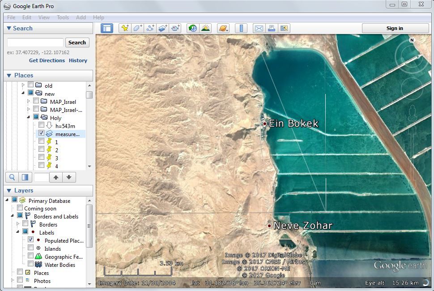Open the File menu

coord(11,17)
